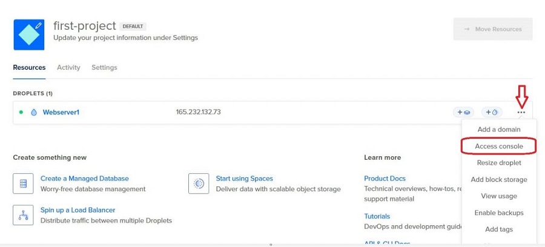
Task: Click the Managed Database icon
Action: 23,183
